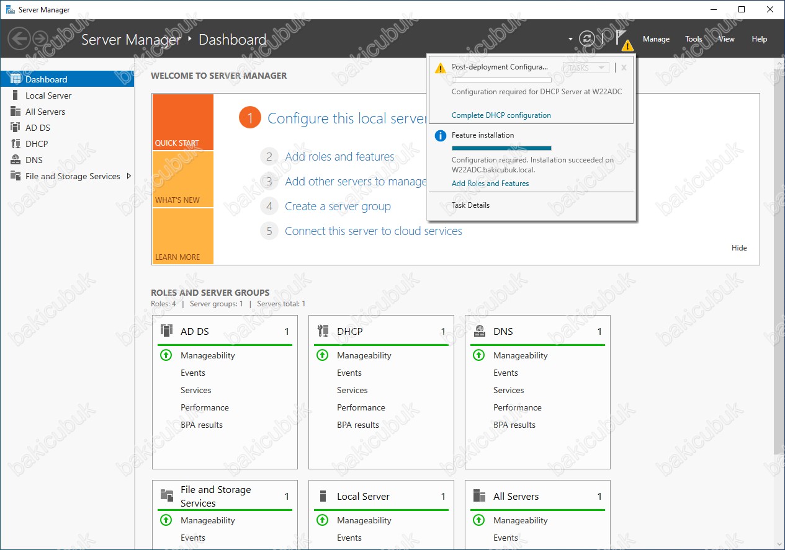Open the header dropdown arrow beside refresh
The height and width of the screenshot is (550, 785).
pos(570,39)
